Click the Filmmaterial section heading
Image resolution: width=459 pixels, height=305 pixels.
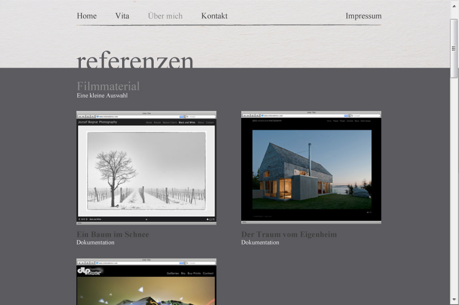(108, 86)
